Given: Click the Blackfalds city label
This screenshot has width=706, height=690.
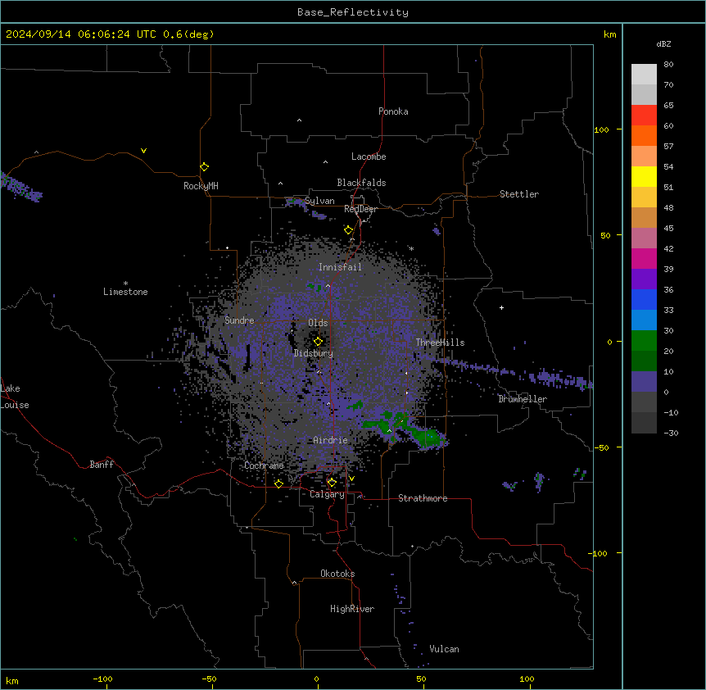Looking at the screenshot, I should point(361,183).
